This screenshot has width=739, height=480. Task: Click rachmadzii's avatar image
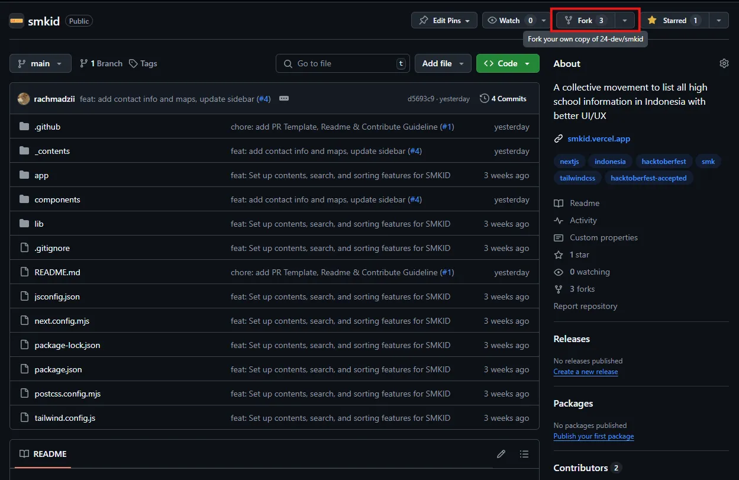[x=24, y=99]
